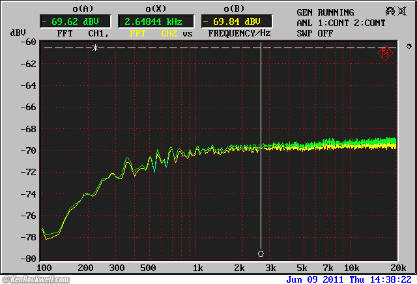The image size is (417, 284).
Task: Click the -64 Y-axis label
Action: [29, 85]
